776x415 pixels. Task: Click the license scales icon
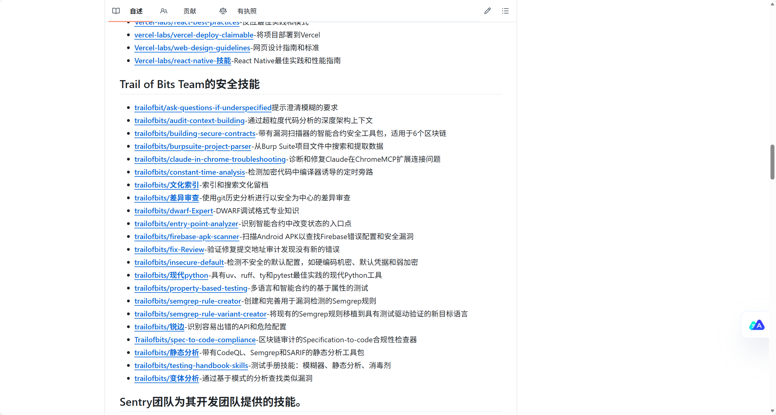[x=223, y=11]
